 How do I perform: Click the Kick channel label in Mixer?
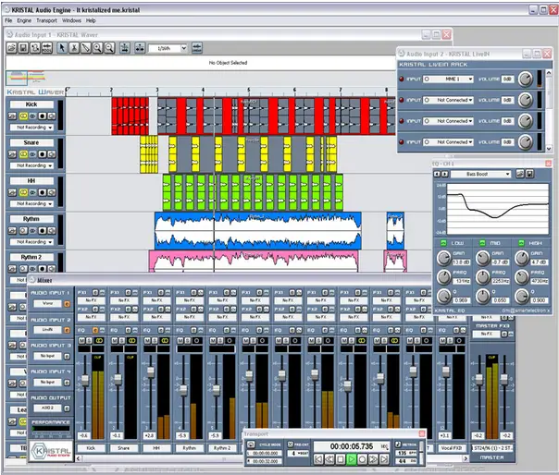click(91, 448)
